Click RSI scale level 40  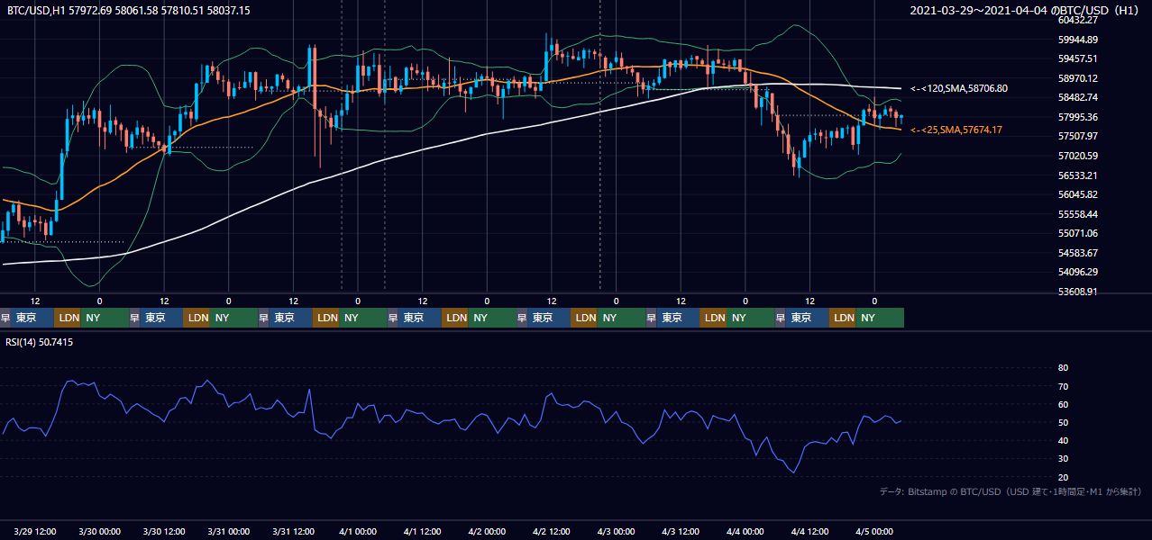[1064, 440]
